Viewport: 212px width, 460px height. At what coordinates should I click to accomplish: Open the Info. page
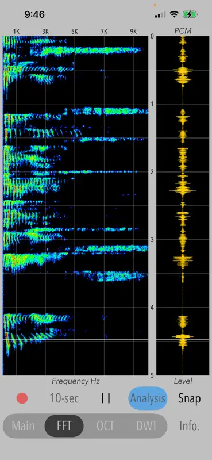(190, 426)
